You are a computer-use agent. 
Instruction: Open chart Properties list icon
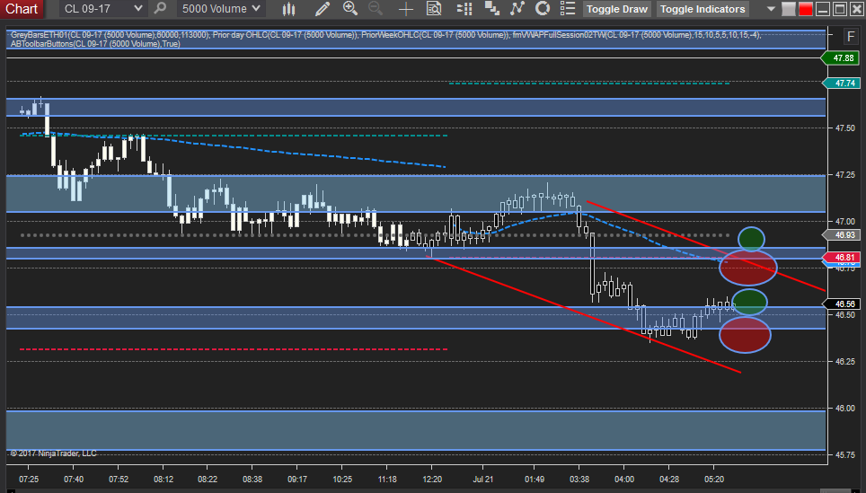(568, 9)
